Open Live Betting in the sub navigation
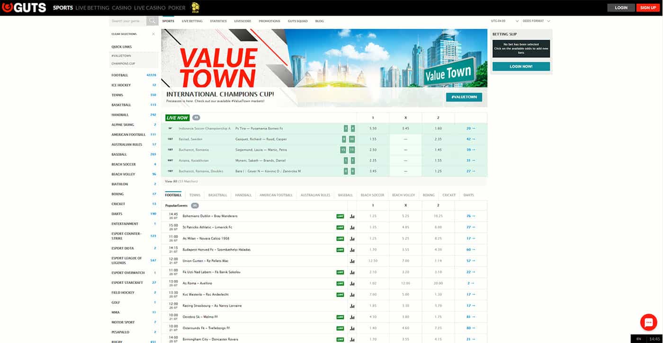The image size is (663, 343). pyautogui.click(x=192, y=21)
